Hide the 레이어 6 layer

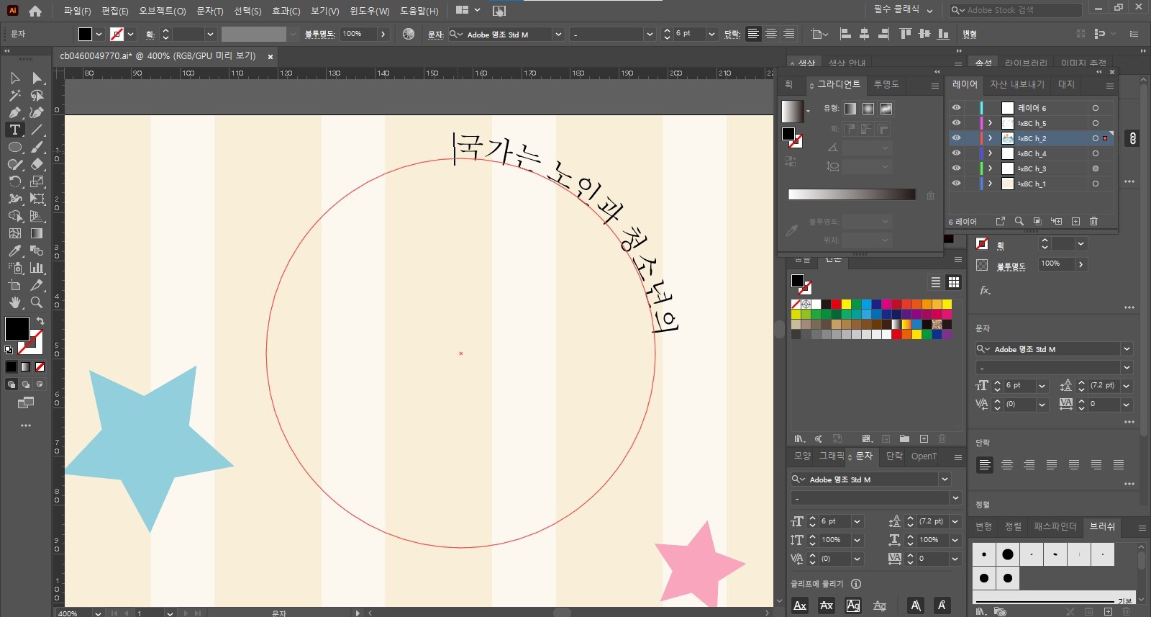point(956,108)
